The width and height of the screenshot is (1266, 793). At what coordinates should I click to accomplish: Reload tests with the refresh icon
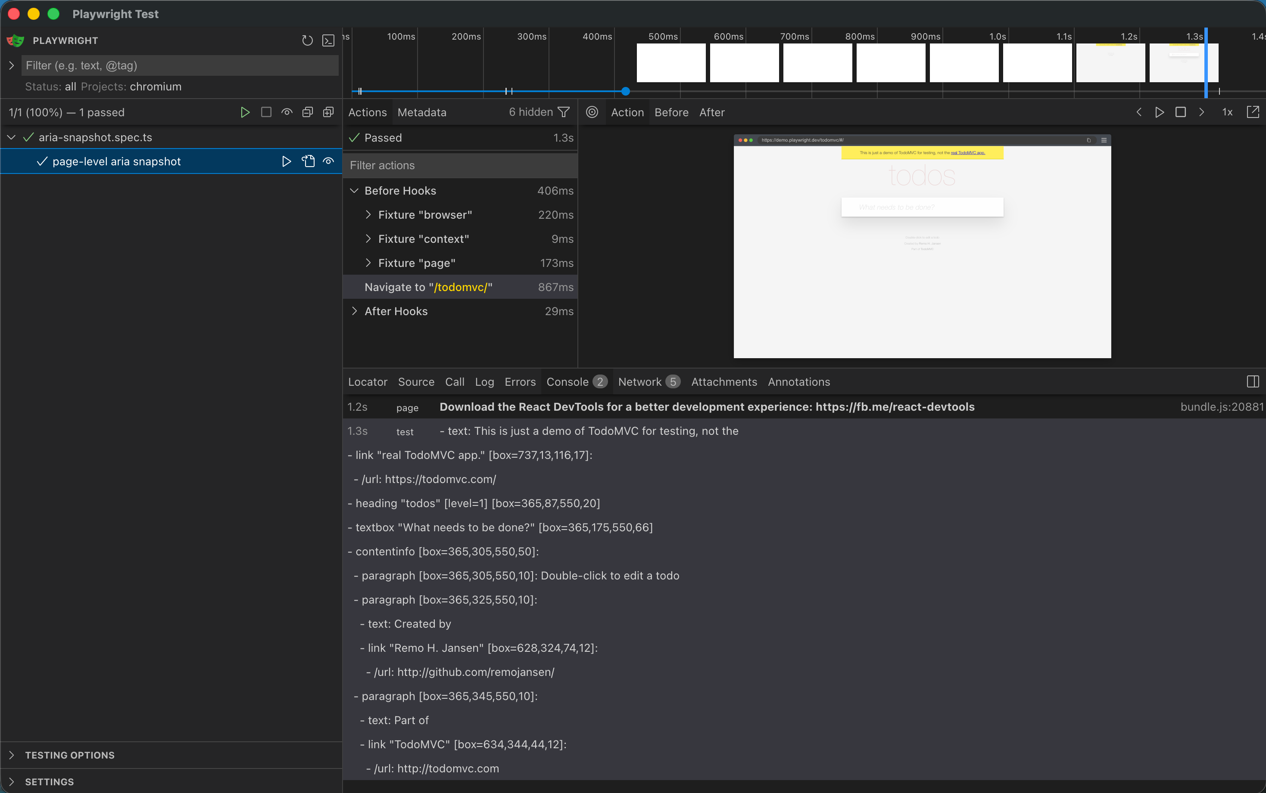tap(308, 40)
